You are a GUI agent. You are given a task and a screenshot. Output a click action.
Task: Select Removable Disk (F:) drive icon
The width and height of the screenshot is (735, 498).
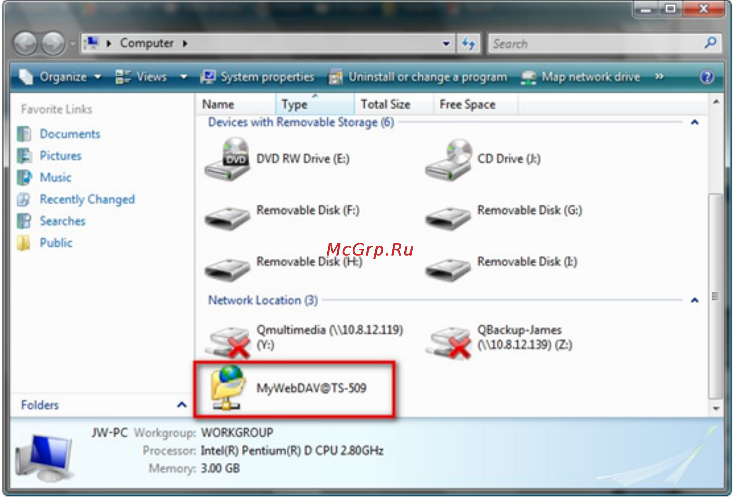[227, 218]
